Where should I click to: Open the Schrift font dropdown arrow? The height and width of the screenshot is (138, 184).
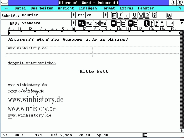tap(73, 15)
